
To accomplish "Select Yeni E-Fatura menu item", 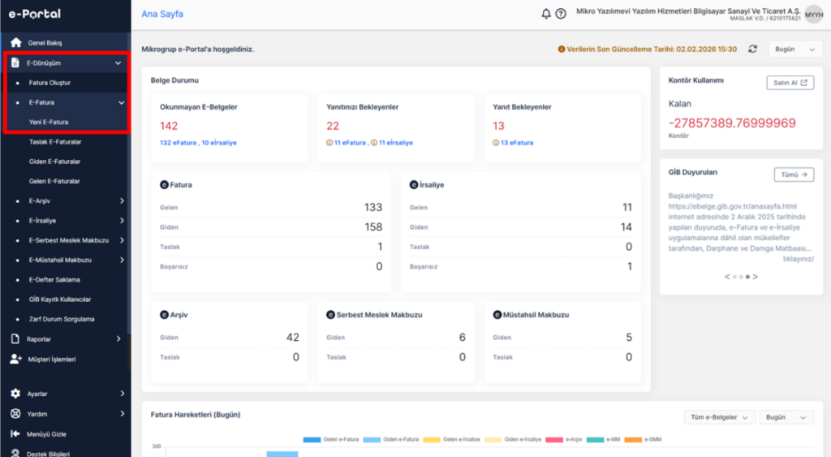I will pos(49,122).
